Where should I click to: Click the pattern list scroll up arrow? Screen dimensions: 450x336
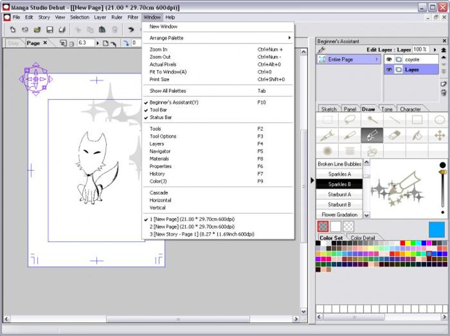click(x=367, y=162)
